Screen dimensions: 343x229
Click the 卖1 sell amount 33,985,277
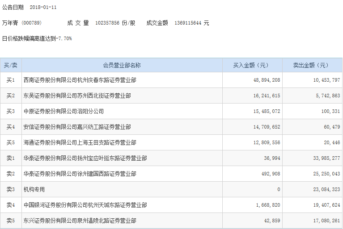coord(326,158)
